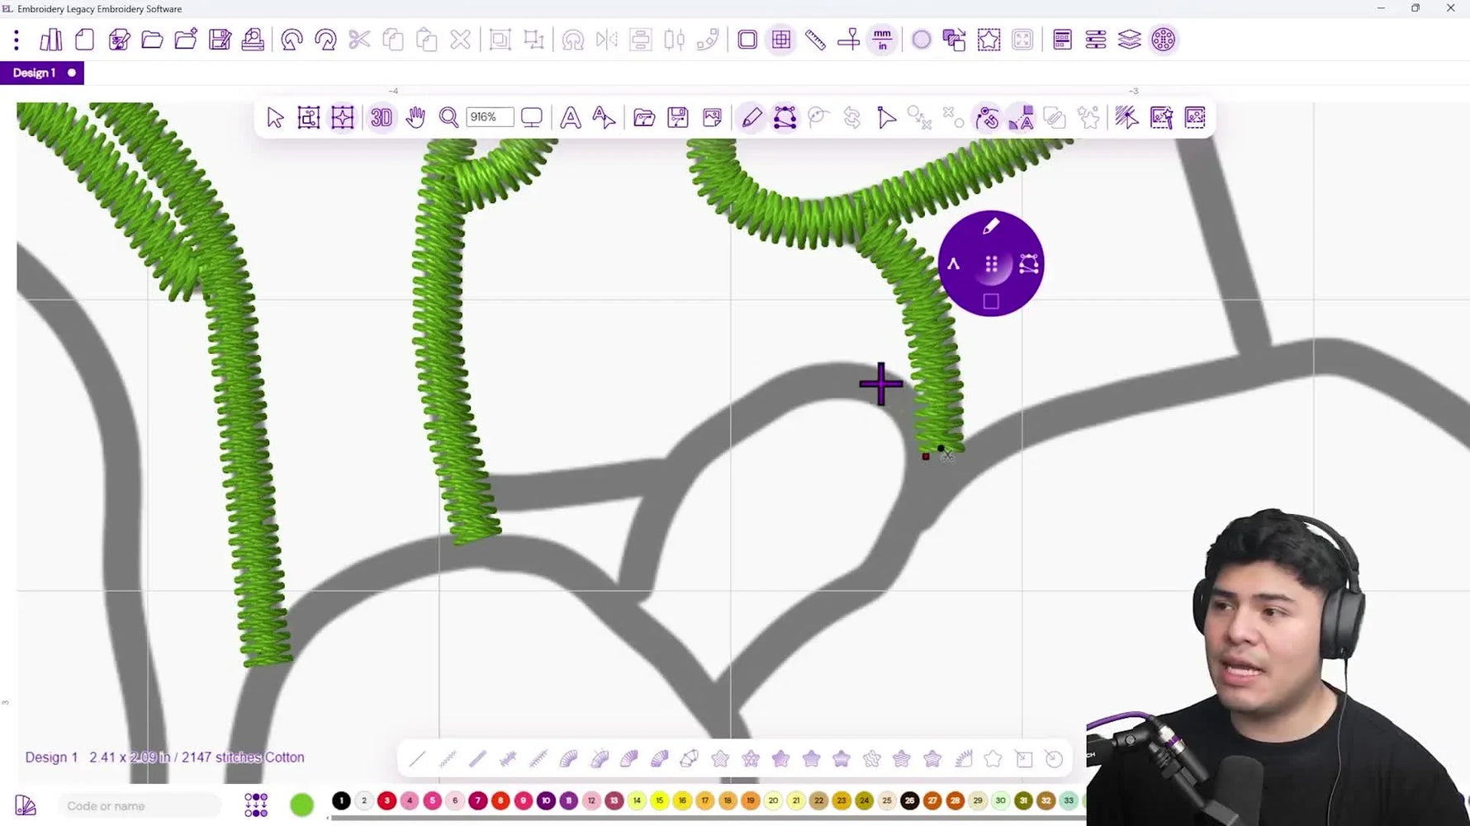1470x826 pixels.
Task: Toggle the hoop display icon
Action: pyautogui.click(x=747, y=40)
